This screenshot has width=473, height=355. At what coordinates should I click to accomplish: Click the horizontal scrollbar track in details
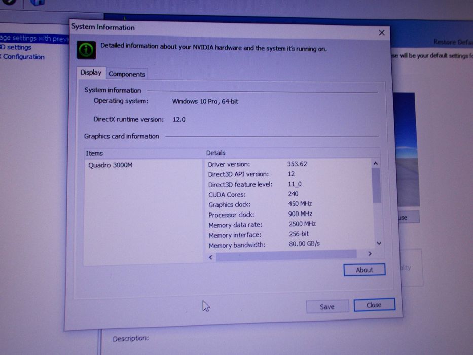[286, 255]
